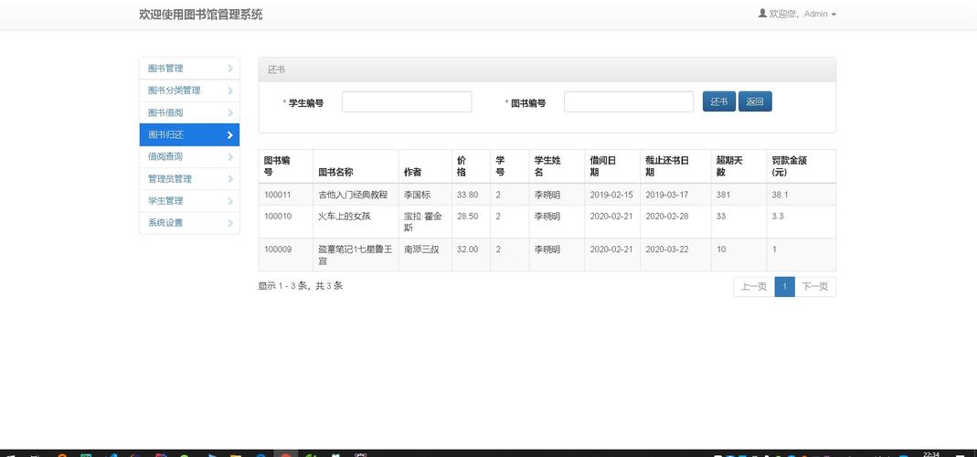
Task: Click the book title 吉他入门经典教程
Action: 353,195
